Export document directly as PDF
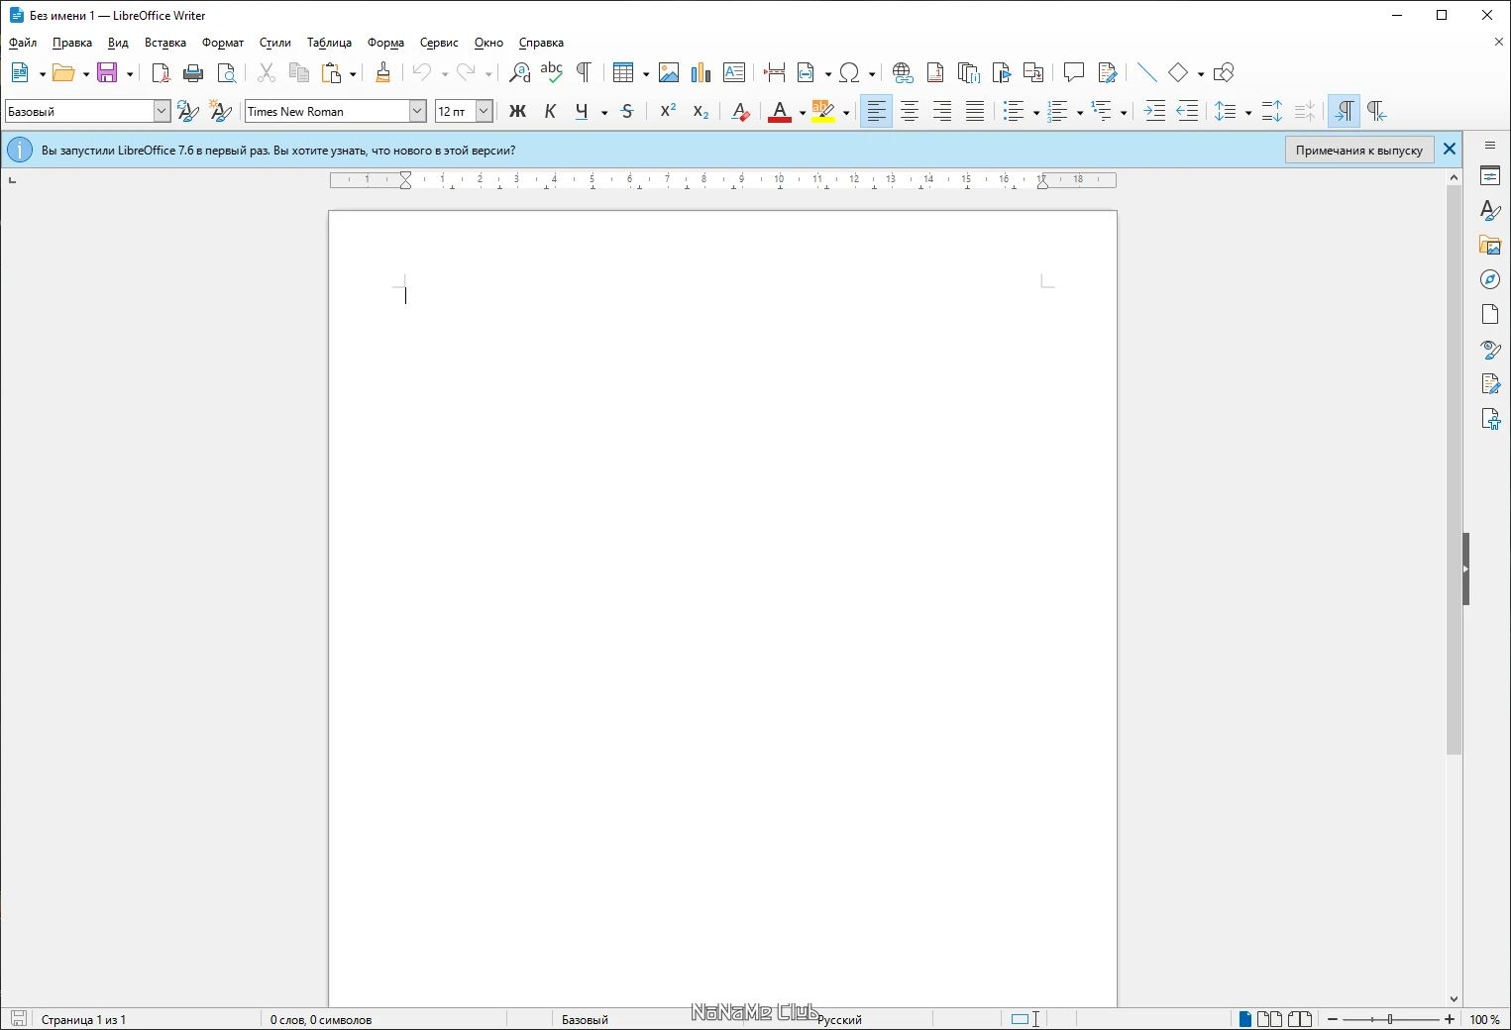The image size is (1511, 1030). pyautogui.click(x=161, y=72)
